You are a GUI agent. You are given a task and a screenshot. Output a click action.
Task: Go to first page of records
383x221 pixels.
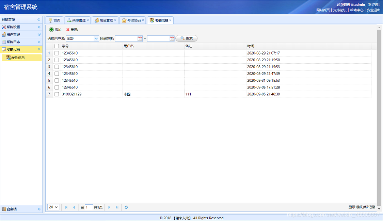(66, 207)
